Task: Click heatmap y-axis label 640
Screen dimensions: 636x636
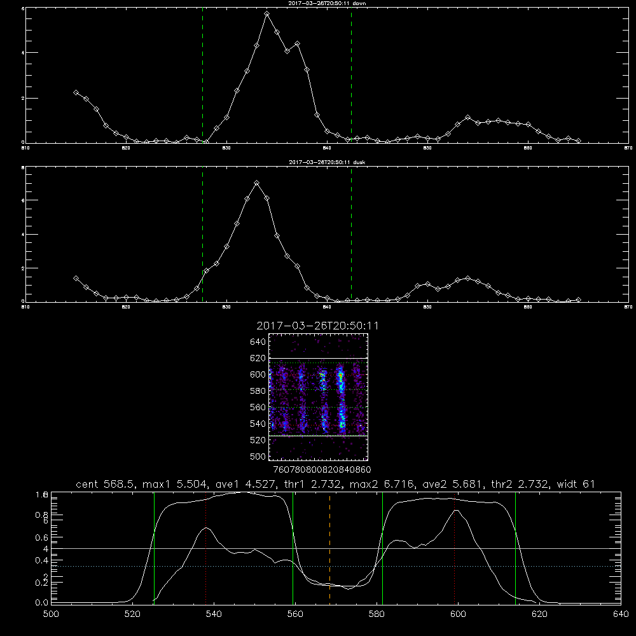Action: tap(258, 342)
